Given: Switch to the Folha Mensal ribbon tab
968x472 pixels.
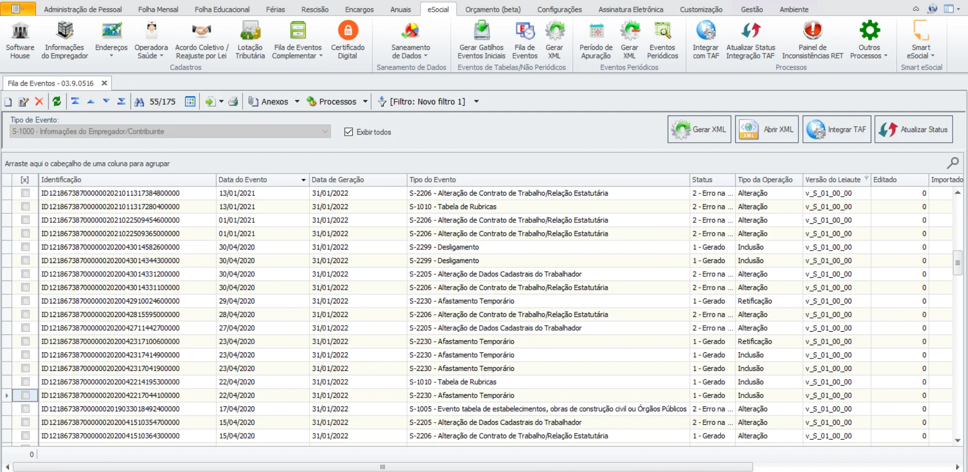Looking at the screenshot, I should tap(158, 9).
